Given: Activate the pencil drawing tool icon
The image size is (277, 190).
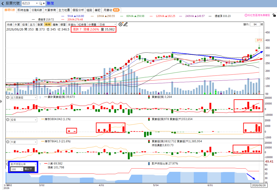Looking at the screenshot, I should tap(126, 24).
